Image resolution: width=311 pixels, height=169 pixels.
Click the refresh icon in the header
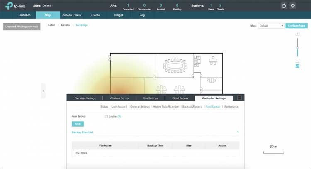tap(284, 6)
